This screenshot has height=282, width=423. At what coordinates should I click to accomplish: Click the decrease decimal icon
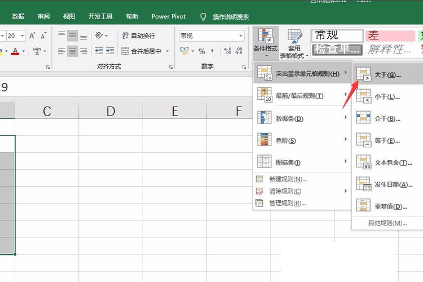[239, 51]
